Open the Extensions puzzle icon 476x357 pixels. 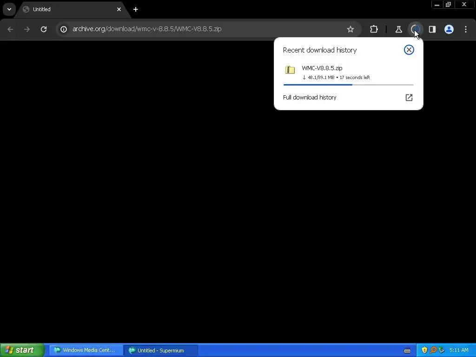click(374, 29)
